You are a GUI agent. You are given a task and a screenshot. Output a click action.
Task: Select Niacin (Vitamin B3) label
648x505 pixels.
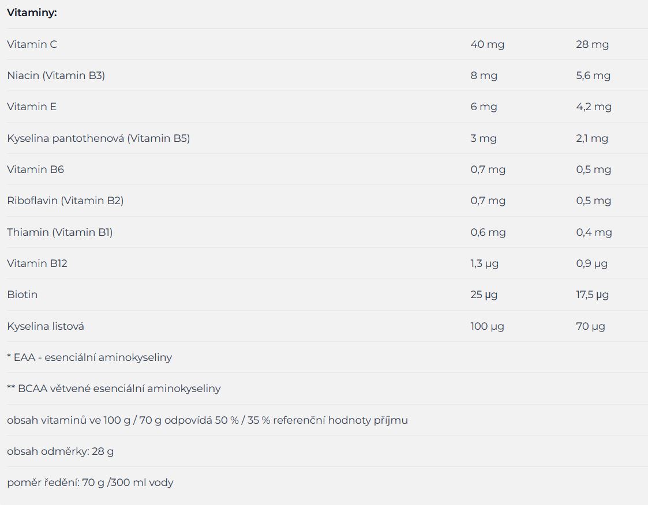pos(56,76)
